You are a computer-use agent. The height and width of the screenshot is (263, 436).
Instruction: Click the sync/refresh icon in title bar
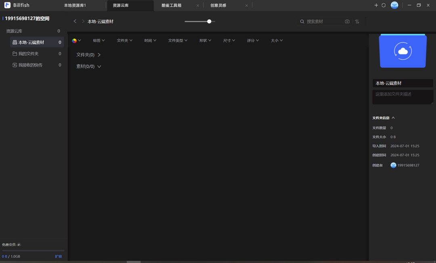pyautogui.click(x=384, y=5)
